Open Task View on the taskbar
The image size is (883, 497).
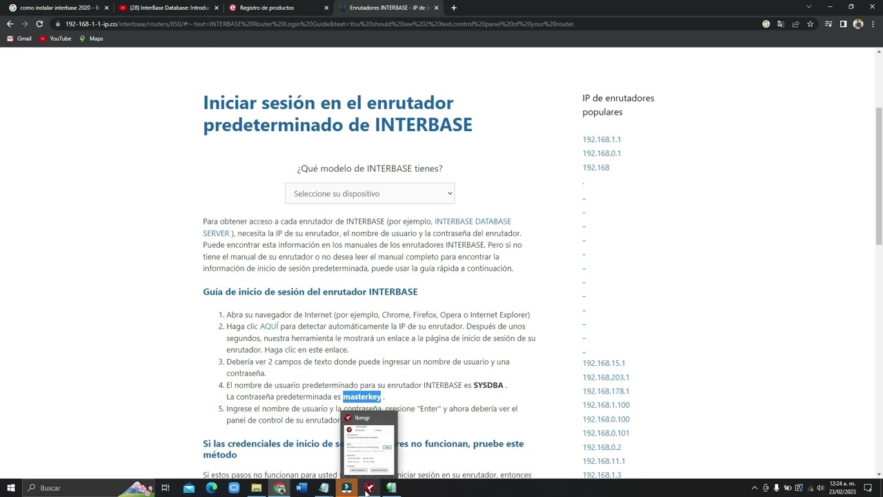point(166,488)
